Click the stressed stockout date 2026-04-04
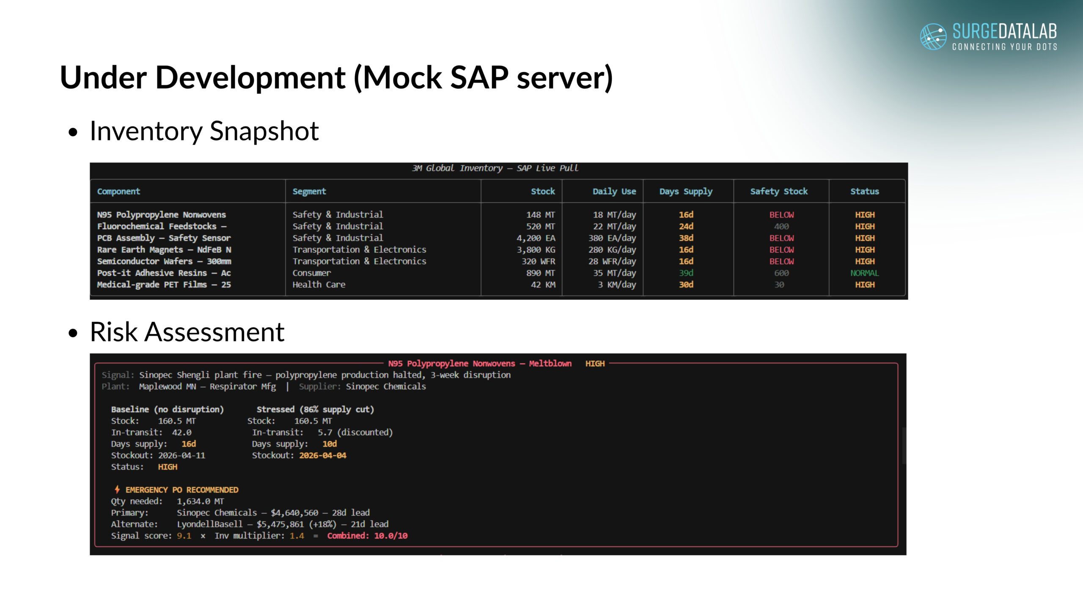Viewport: 1083px width, 609px height. point(322,455)
